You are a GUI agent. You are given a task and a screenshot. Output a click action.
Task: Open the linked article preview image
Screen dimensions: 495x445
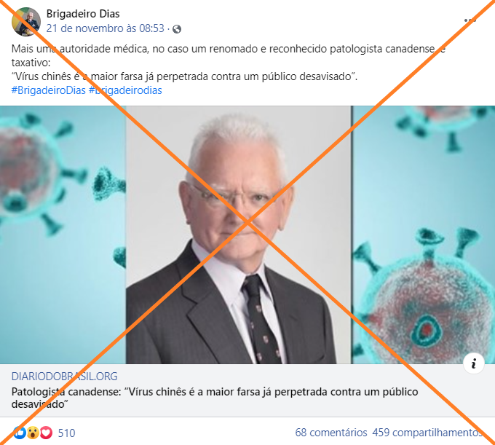click(247, 235)
